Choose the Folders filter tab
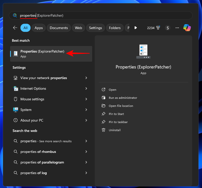The height and width of the screenshot is (188, 202). [115, 28]
